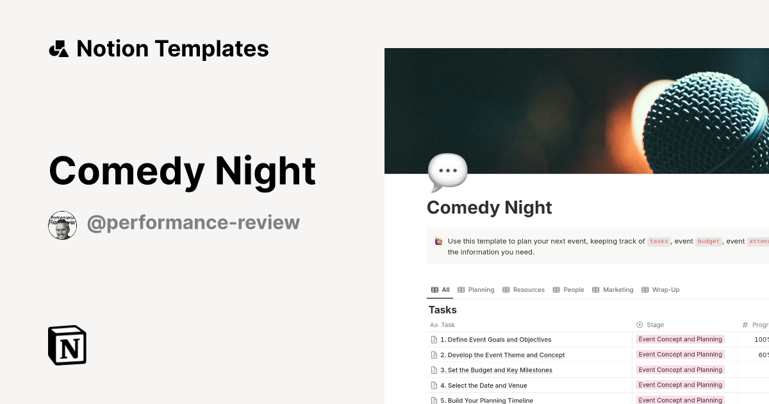This screenshot has height=404, width=769.
Task: Open the Task column header options
Action: [447, 324]
